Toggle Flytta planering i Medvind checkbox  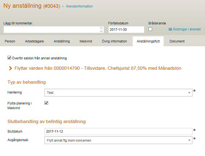46,103
